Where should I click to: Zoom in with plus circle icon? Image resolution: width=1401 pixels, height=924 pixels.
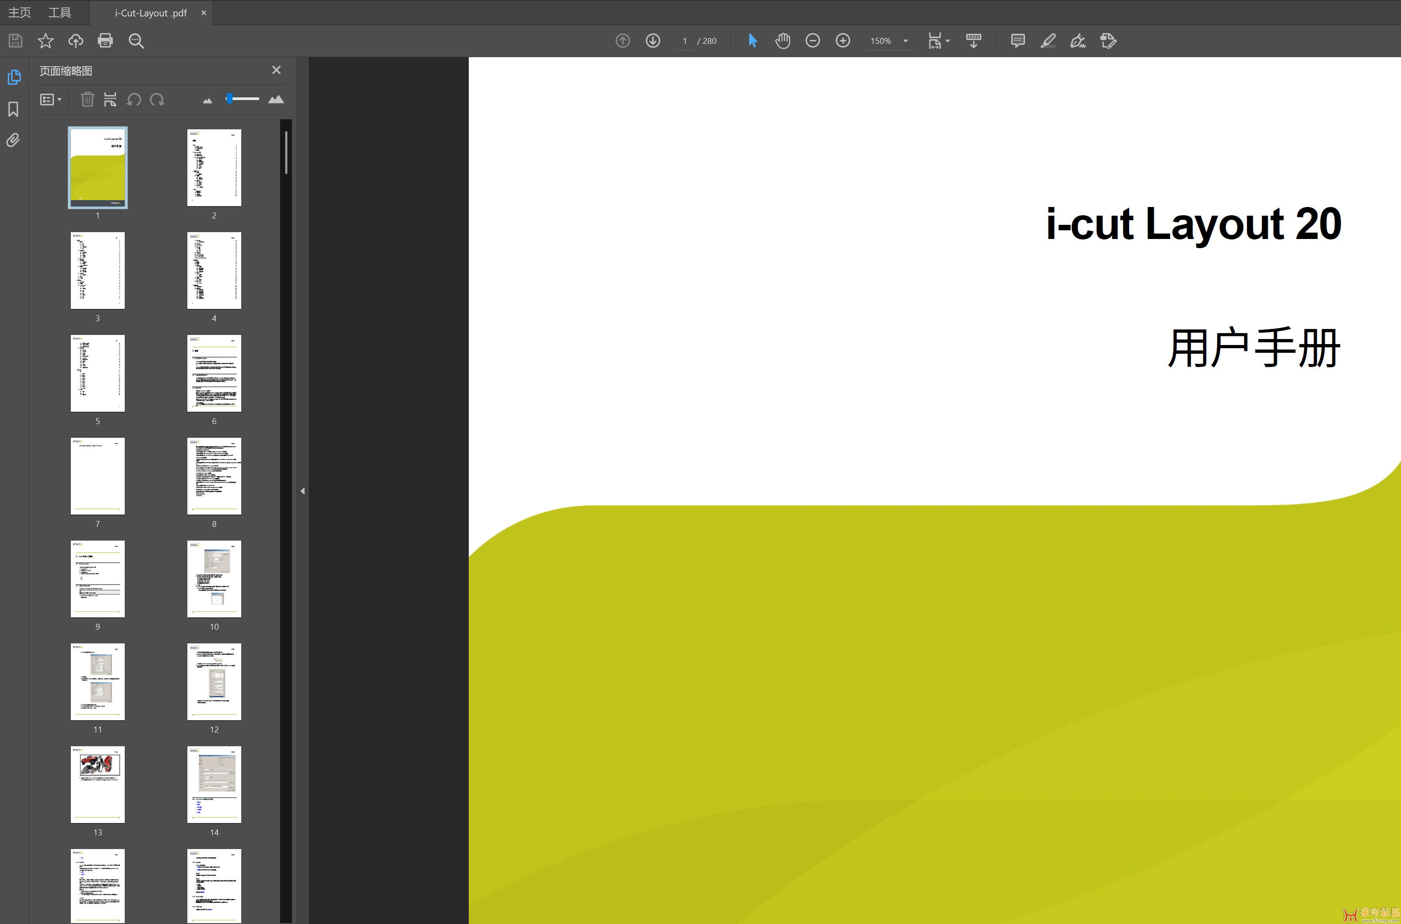843,41
